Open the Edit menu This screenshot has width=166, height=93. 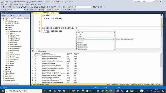click(x=6, y=4)
